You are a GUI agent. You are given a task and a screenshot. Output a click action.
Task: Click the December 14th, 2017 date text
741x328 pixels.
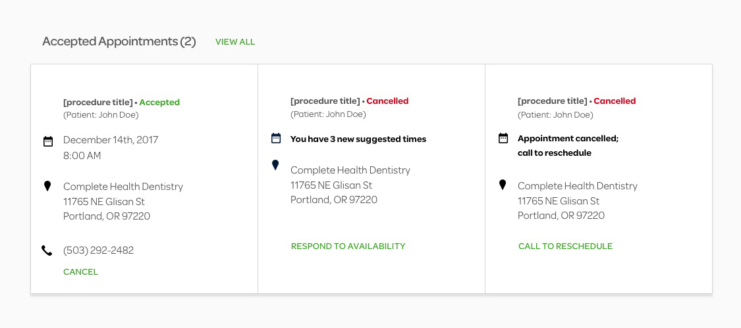click(111, 140)
